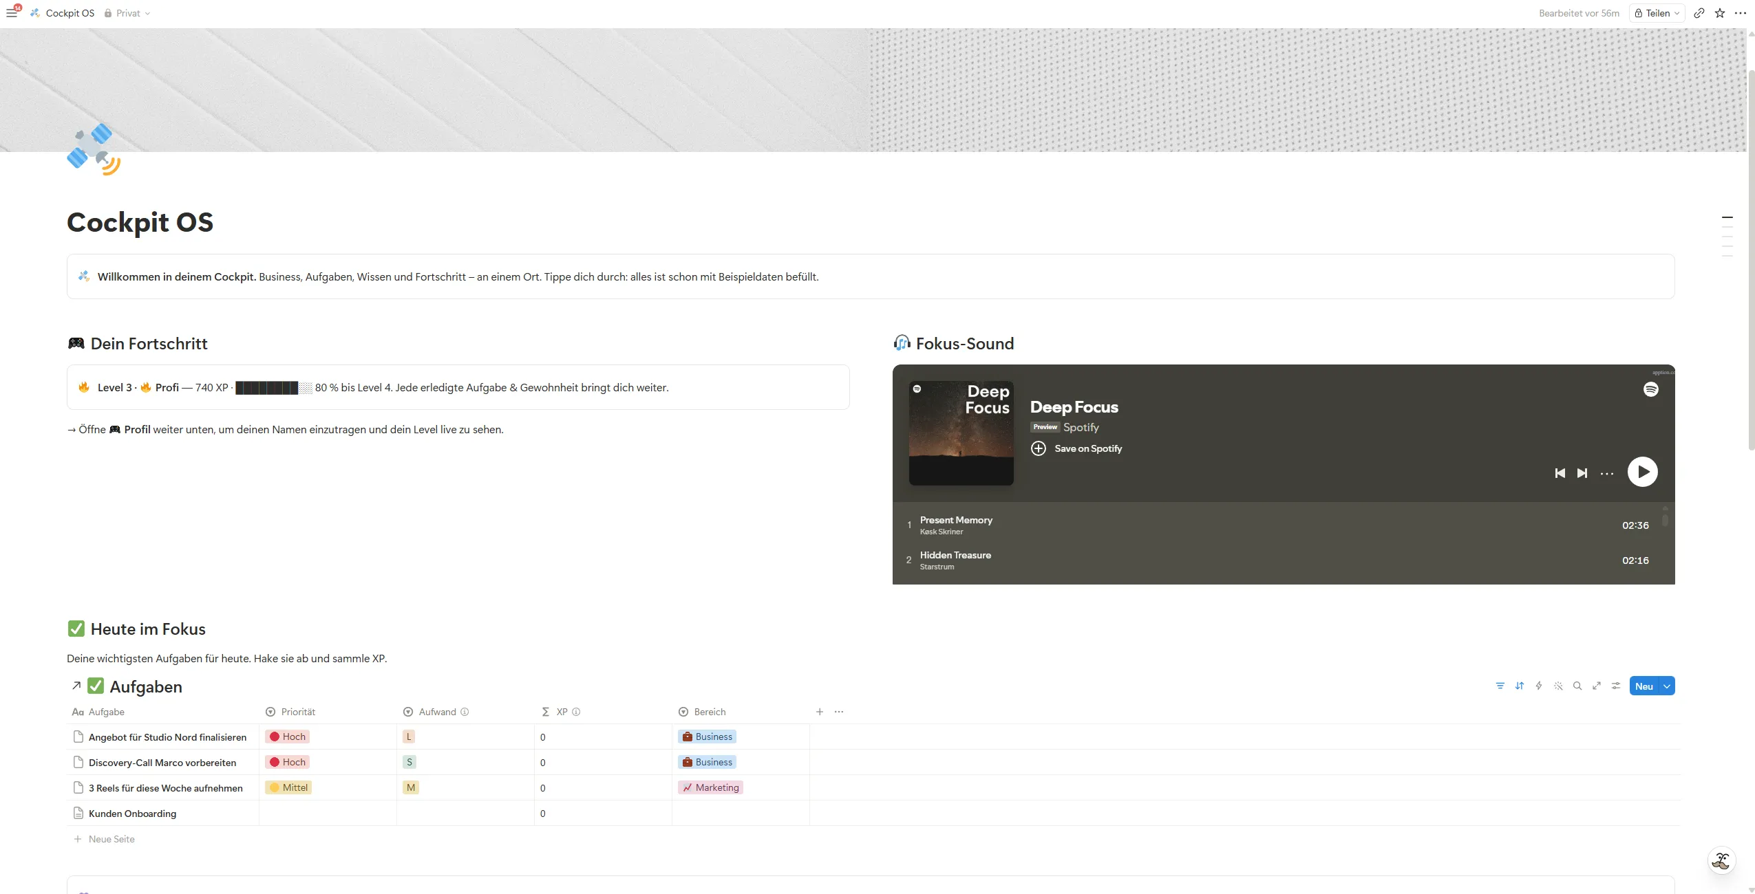Viewport: 1755px width, 894px height.
Task: Click the Aufgaben database title
Action: coord(146,686)
